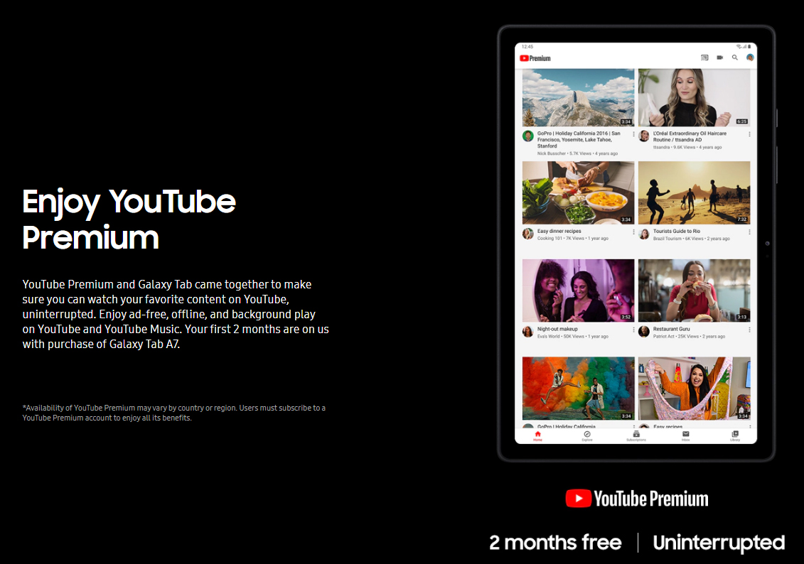Viewport: 804px width, 564px height.
Task: Click the availability disclaimer footnote text
Action: point(174,413)
